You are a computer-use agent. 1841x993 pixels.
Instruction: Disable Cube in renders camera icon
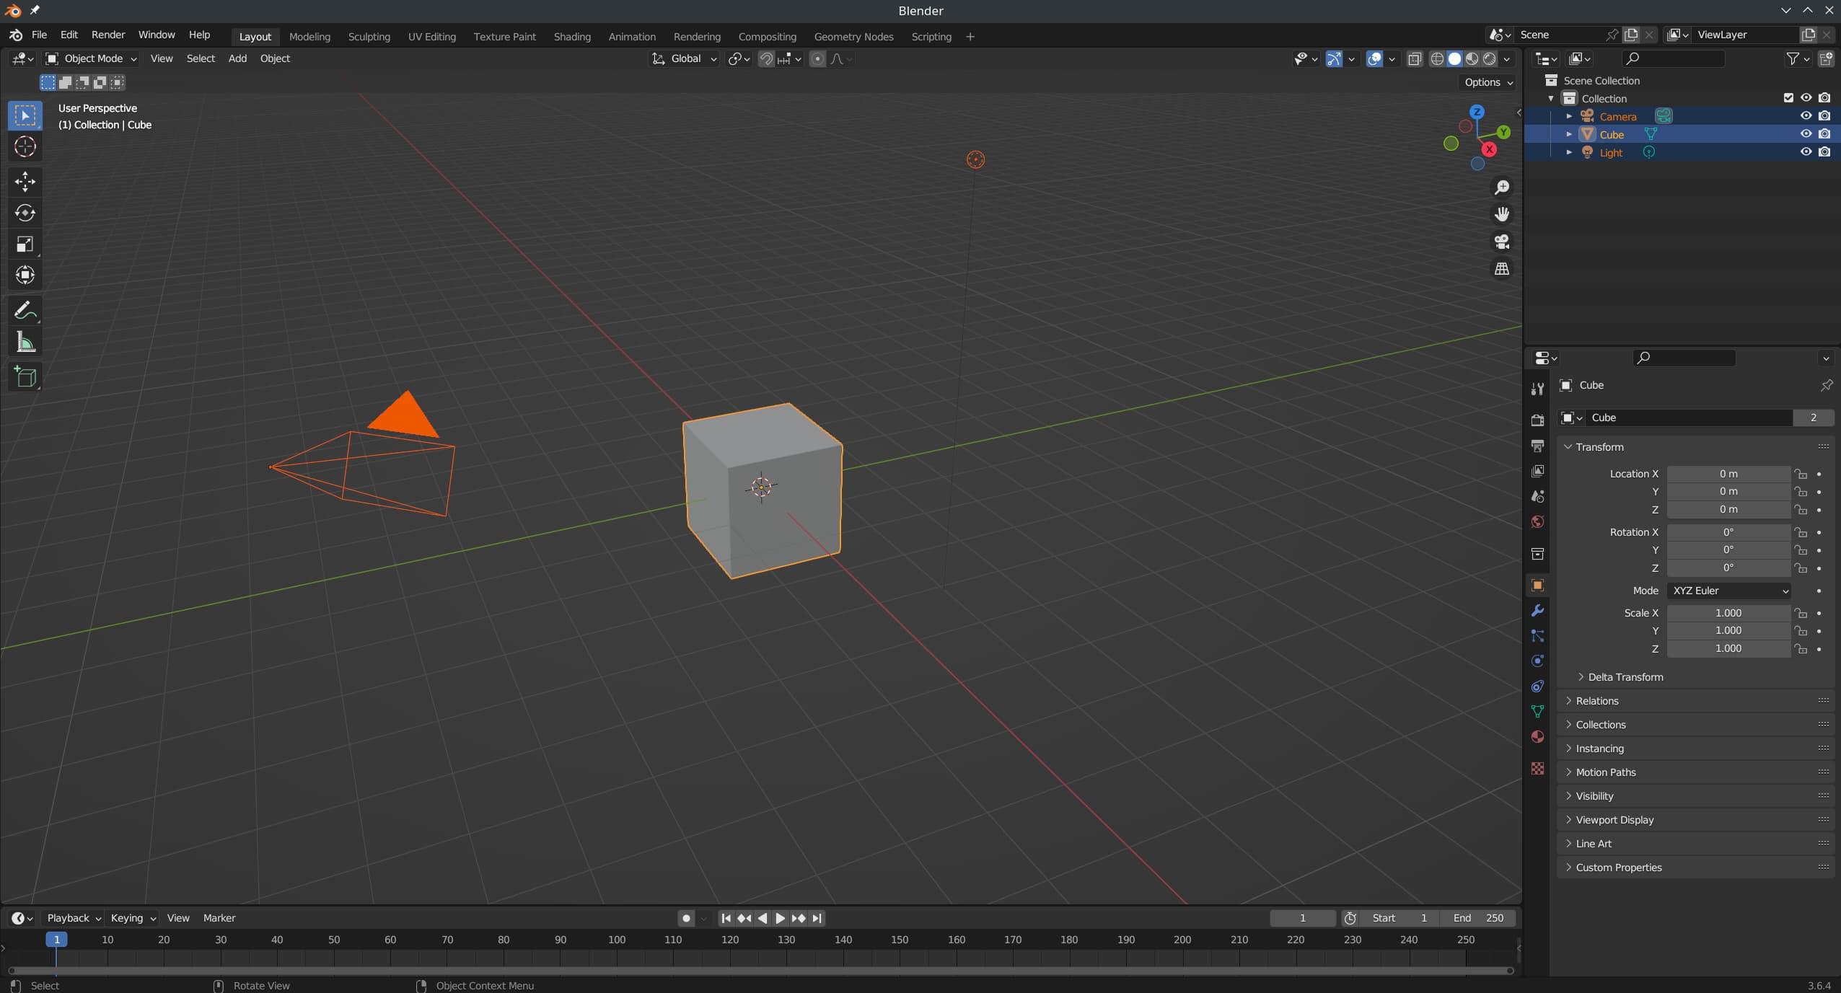(1824, 134)
